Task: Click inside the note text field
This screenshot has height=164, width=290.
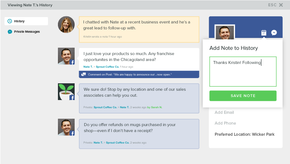Action: pyautogui.click(x=243, y=71)
